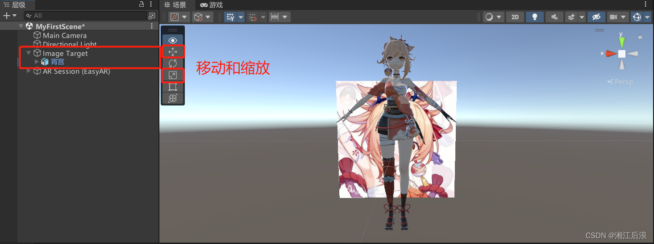
Task: Select the Rect transform tool
Action: click(x=173, y=87)
